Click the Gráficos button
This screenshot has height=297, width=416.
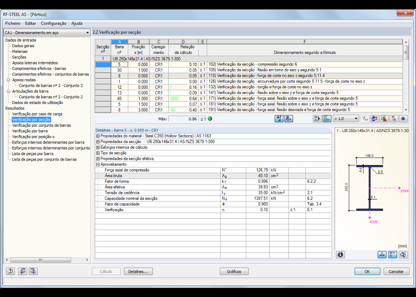click(x=234, y=271)
